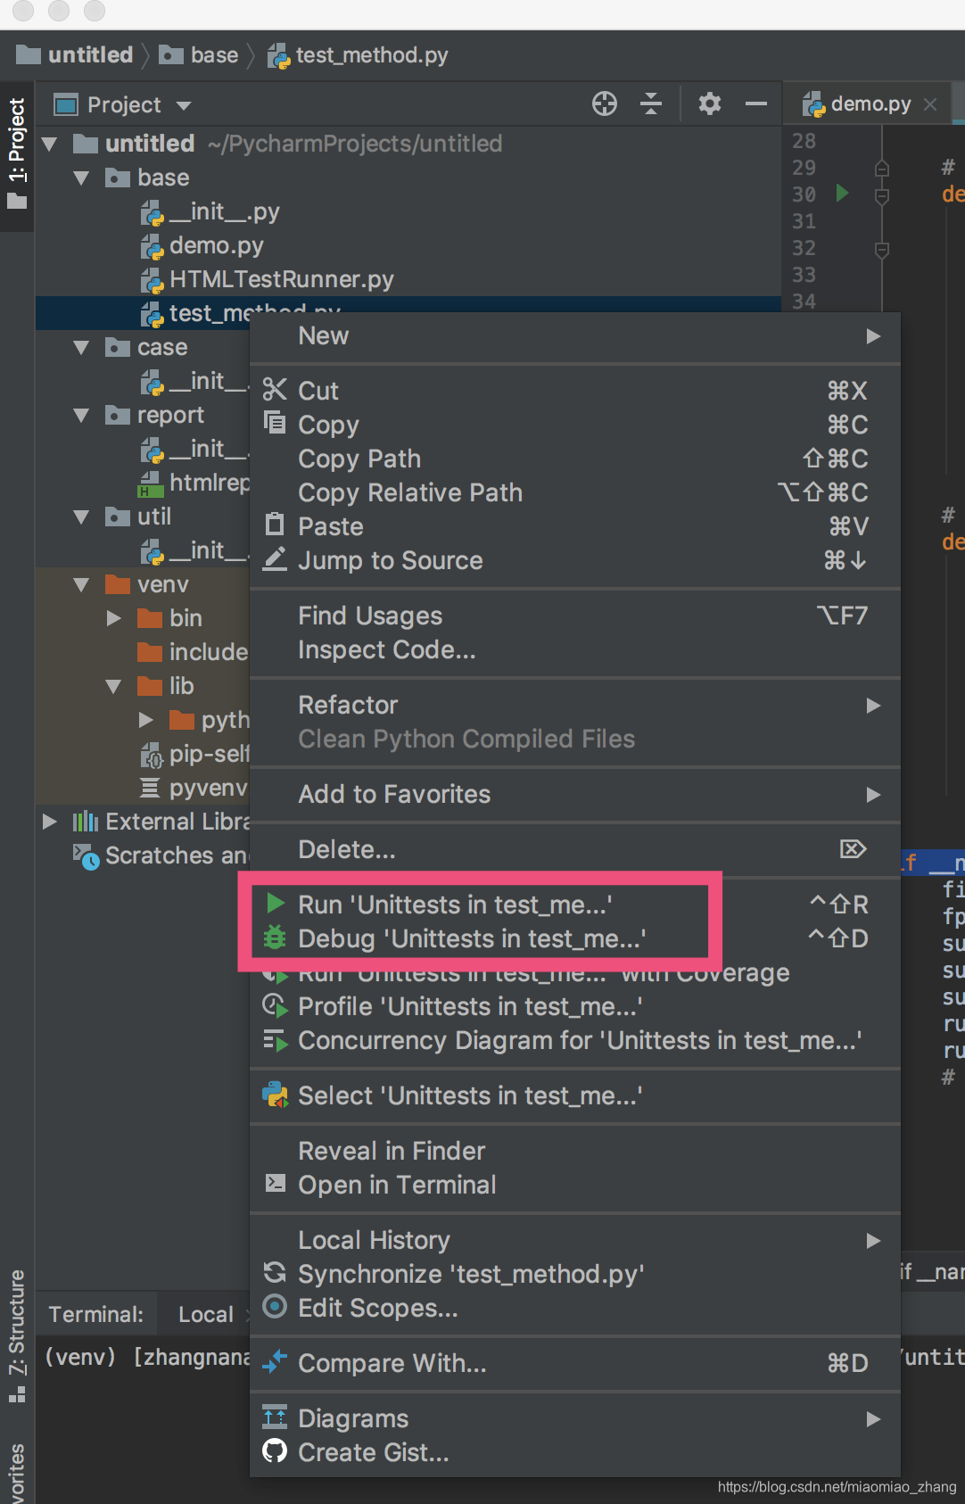Click the 7: Structure sidebar tool button
This screenshot has height=1504, width=965.
17,1335
